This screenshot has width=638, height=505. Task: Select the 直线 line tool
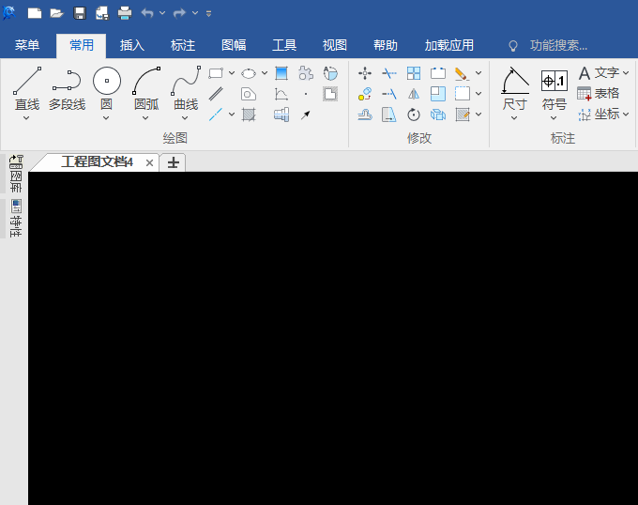coord(27,89)
